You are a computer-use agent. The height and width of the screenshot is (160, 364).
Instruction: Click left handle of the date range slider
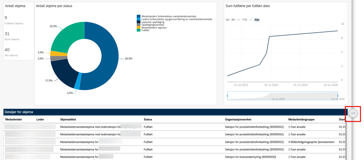click(x=228, y=95)
